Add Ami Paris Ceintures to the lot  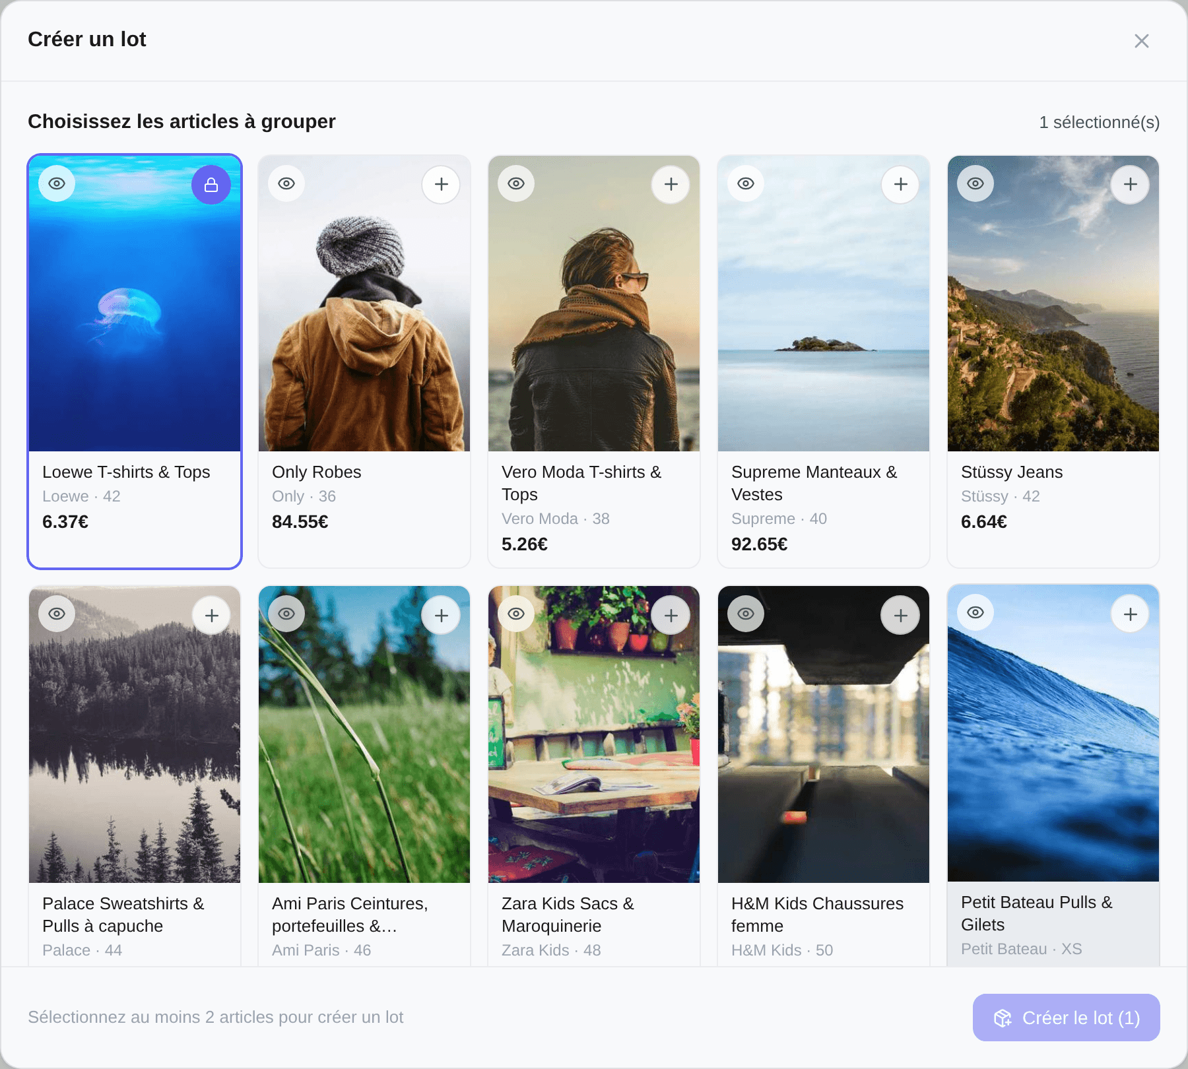(442, 616)
